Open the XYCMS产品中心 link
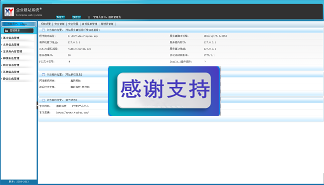Screen dimensions: 324x185 coord(80,106)
